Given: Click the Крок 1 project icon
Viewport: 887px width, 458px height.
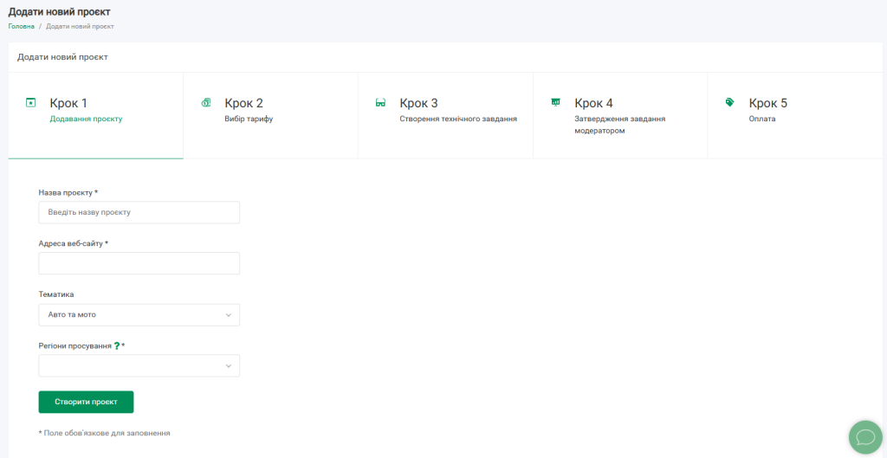Looking at the screenshot, I should click(31, 103).
